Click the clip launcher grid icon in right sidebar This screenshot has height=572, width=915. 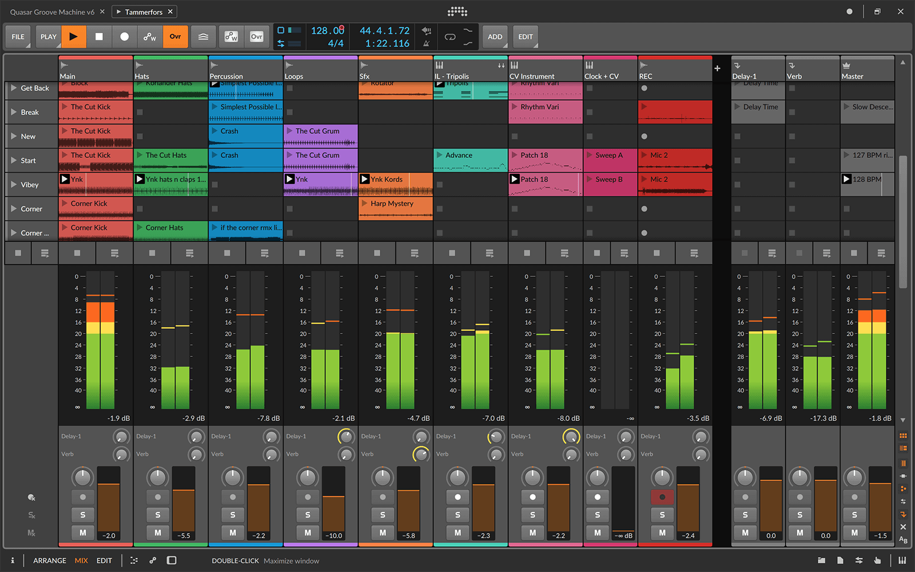click(904, 436)
